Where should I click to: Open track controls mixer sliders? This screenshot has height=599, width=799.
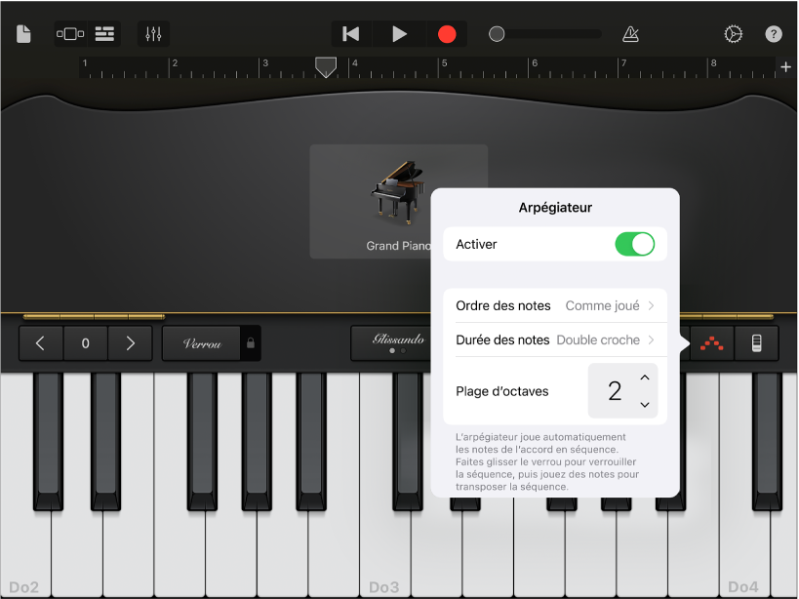[153, 34]
